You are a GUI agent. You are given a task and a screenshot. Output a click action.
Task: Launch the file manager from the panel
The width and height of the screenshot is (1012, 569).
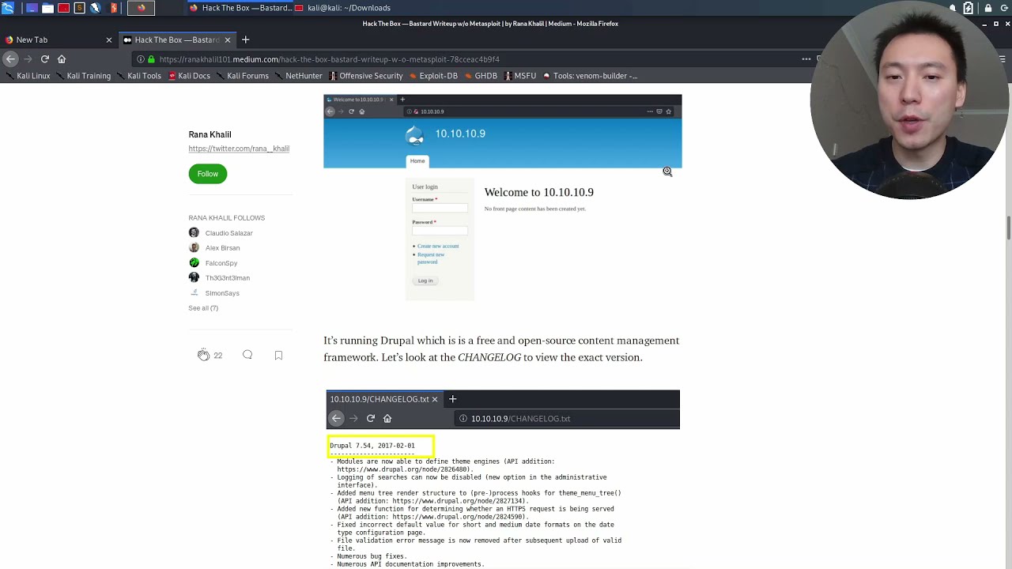coord(47,8)
